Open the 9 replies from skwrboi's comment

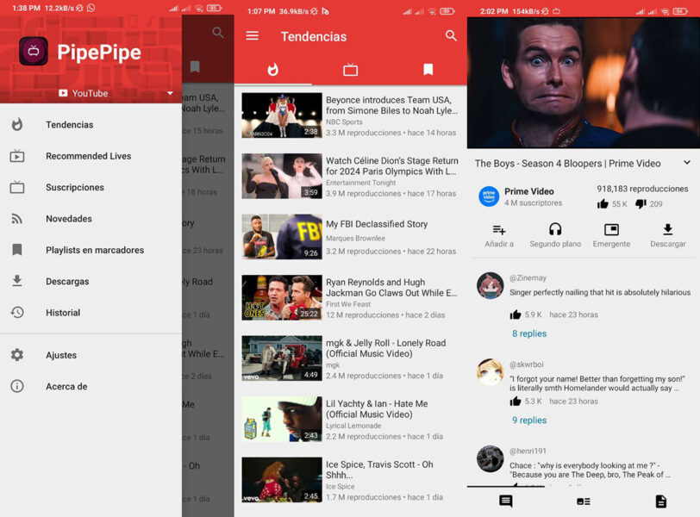point(529,420)
